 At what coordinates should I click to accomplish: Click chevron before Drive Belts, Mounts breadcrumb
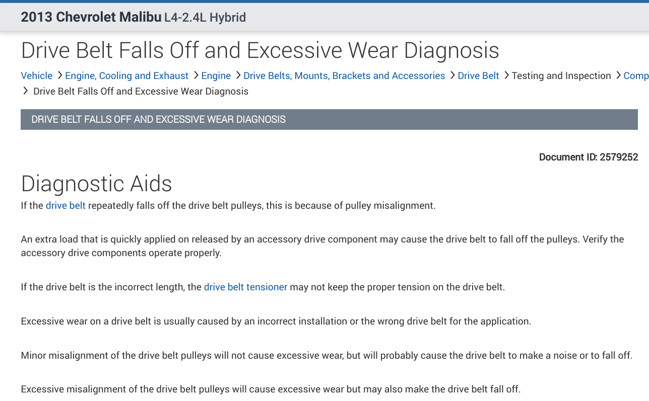(238, 75)
